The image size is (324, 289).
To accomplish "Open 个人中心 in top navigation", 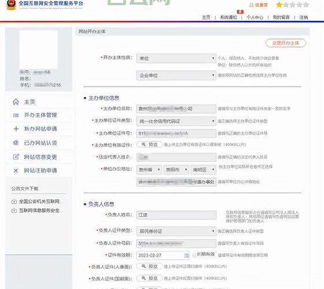I will 255,17.
